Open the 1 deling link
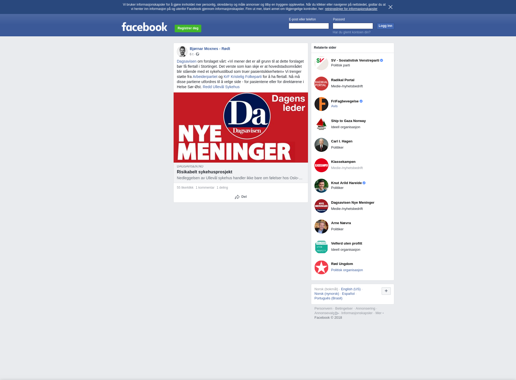Screen dimensions: 516x380 click(222, 188)
